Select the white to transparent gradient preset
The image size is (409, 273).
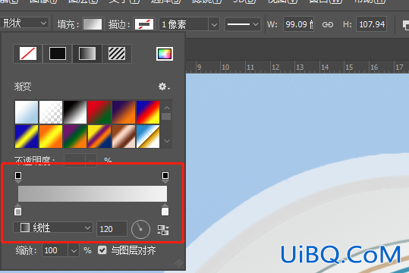pos(51,112)
